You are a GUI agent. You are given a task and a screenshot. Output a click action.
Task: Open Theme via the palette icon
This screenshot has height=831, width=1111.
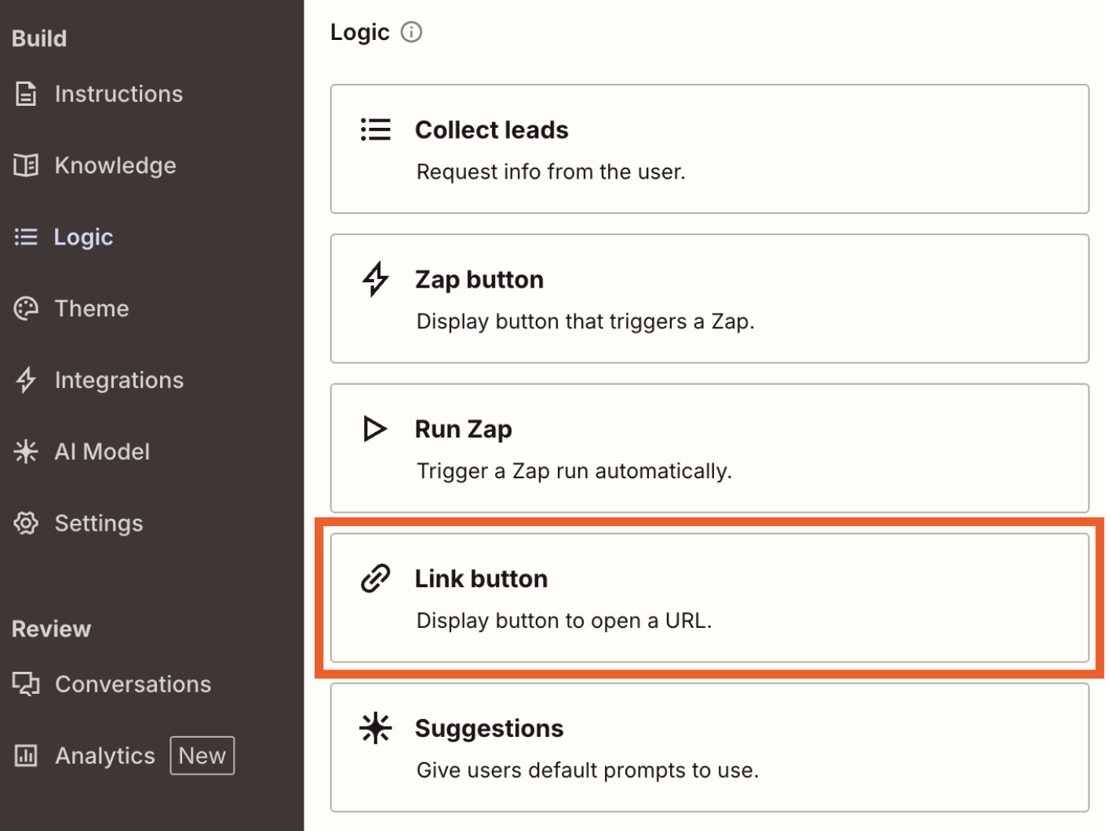tap(26, 308)
